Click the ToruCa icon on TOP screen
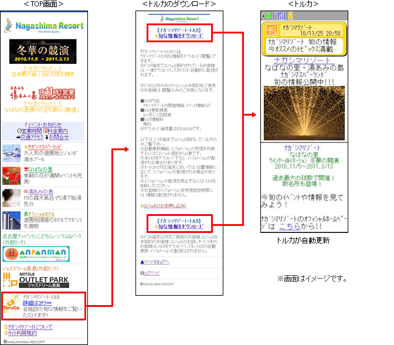 pos(11,304)
